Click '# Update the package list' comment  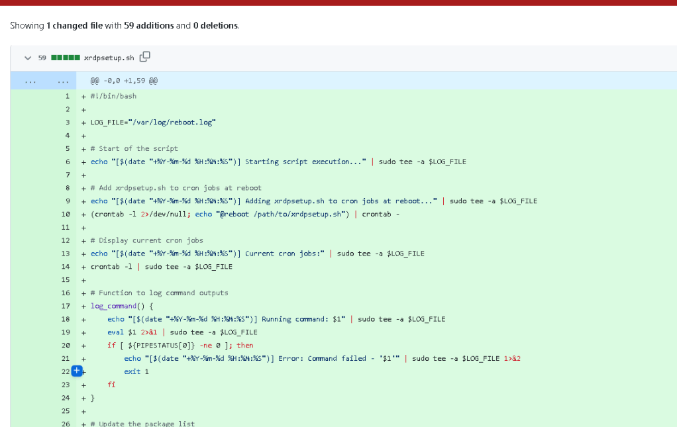click(x=142, y=424)
